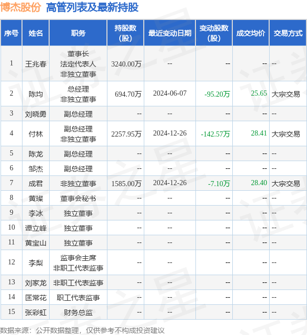Click 陈均's position 总经理
Viewport: 307px width, 335px height.
click(x=78, y=88)
